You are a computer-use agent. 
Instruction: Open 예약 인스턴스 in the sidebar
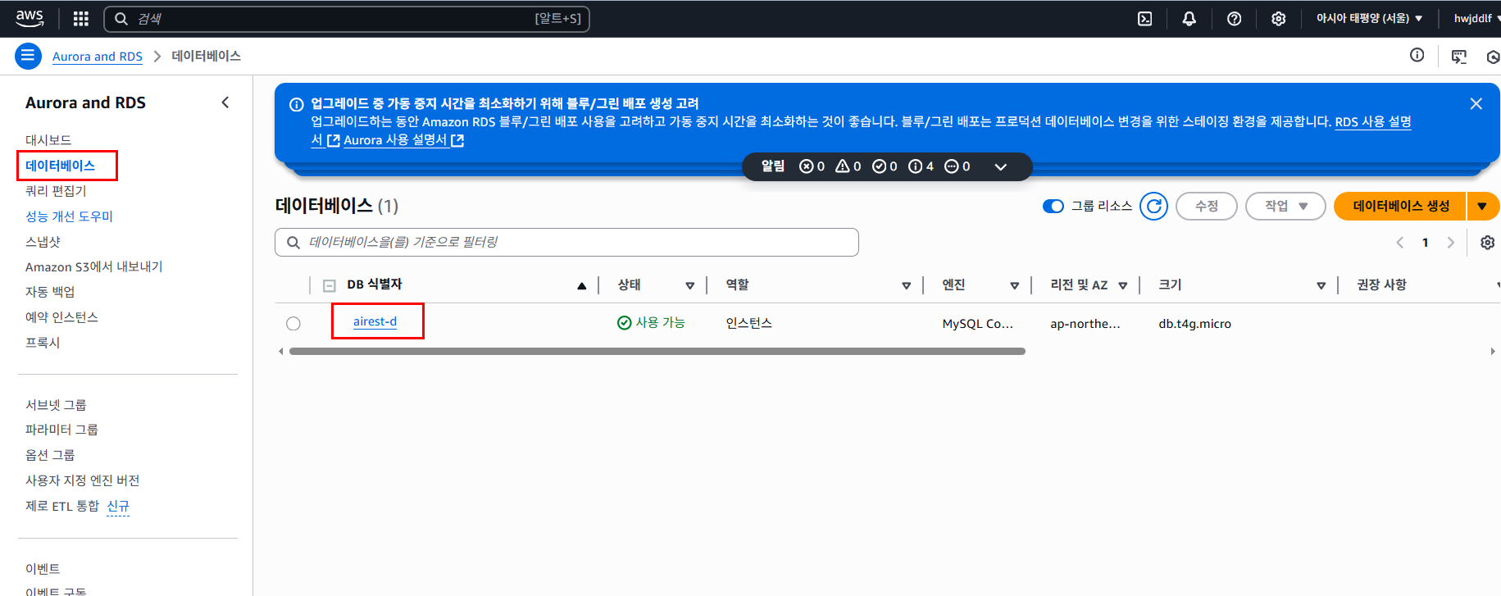click(x=61, y=317)
